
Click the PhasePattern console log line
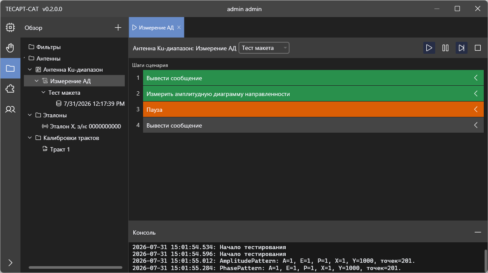click(x=267, y=268)
